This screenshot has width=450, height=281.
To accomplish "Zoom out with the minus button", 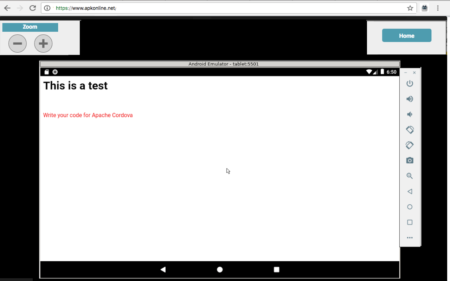I will click(x=18, y=44).
